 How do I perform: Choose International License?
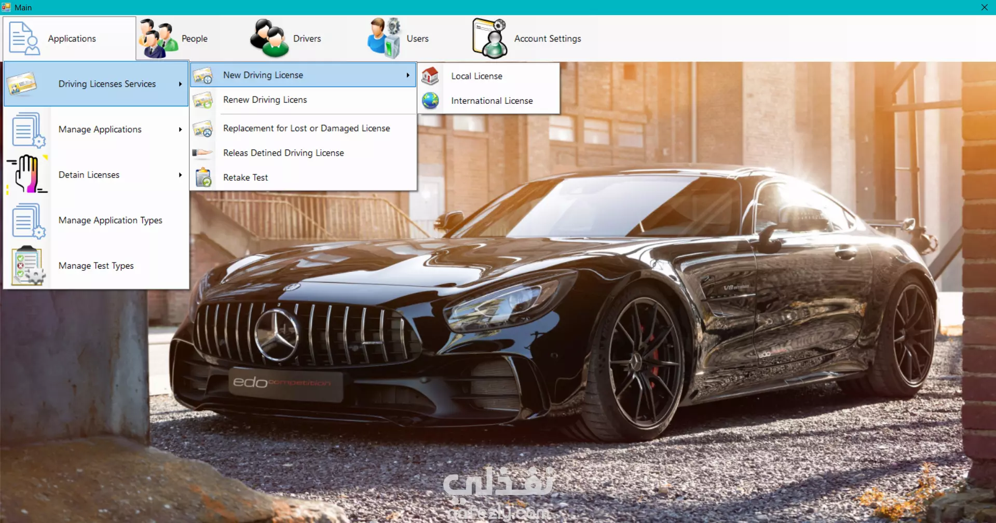coord(489,101)
